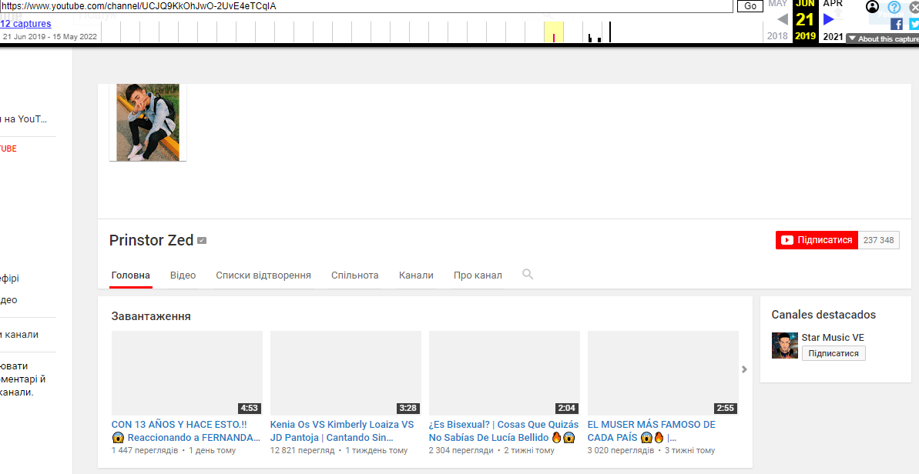Open thumbnail of 4:53 video
919x474 pixels.
tap(187, 373)
